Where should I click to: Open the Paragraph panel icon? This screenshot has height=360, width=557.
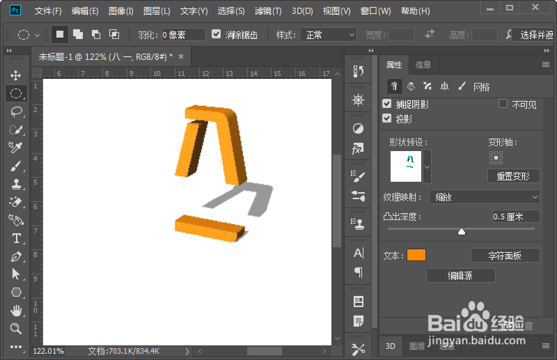358,272
